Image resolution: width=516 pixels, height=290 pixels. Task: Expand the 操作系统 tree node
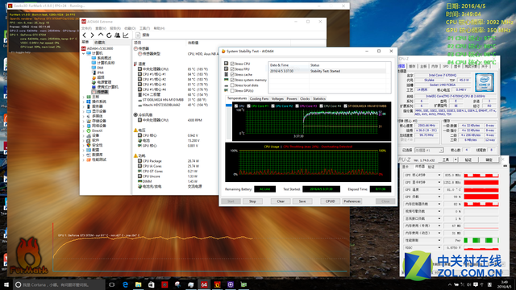click(x=84, y=101)
